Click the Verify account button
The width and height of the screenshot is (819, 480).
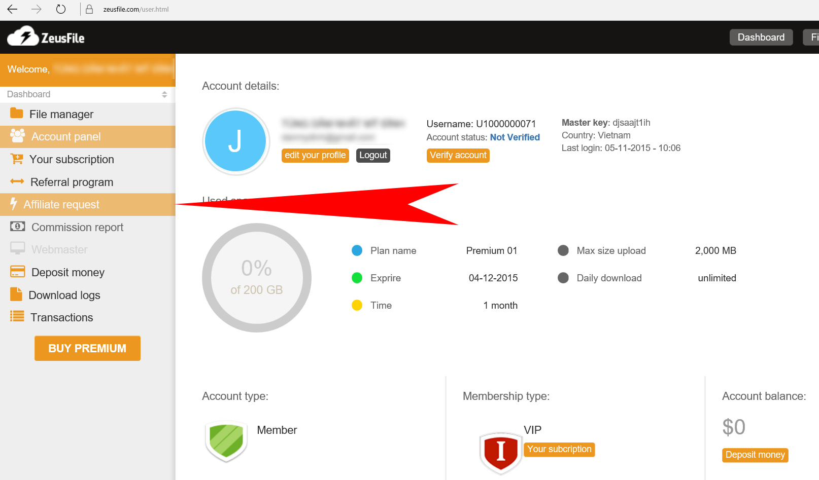click(x=458, y=155)
